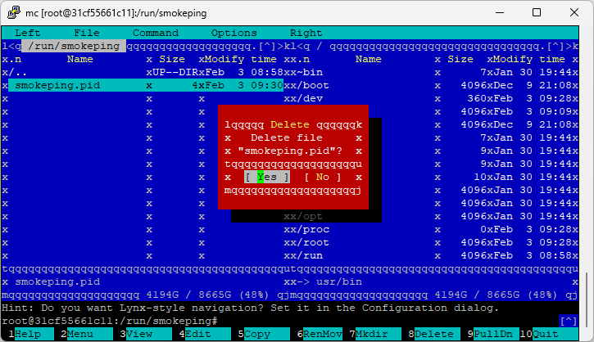
Task: Click smokeping.pid in left panel status line
Action: click(x=57, y=281)
